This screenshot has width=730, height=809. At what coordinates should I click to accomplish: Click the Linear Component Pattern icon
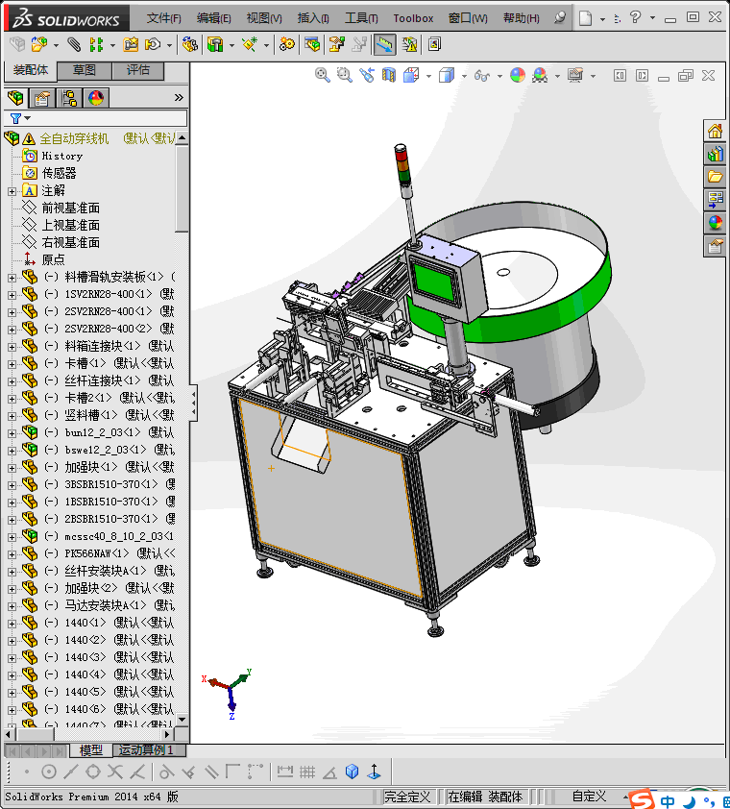[96, 45]
